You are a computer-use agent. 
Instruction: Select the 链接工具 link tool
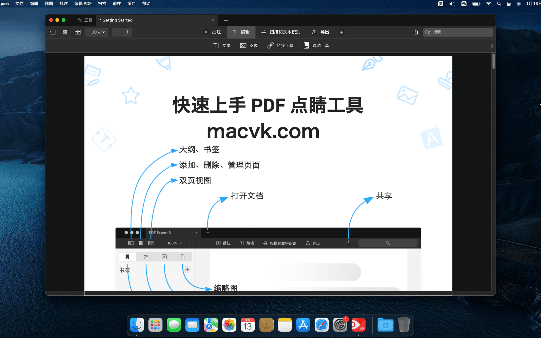tap(280, 46)
